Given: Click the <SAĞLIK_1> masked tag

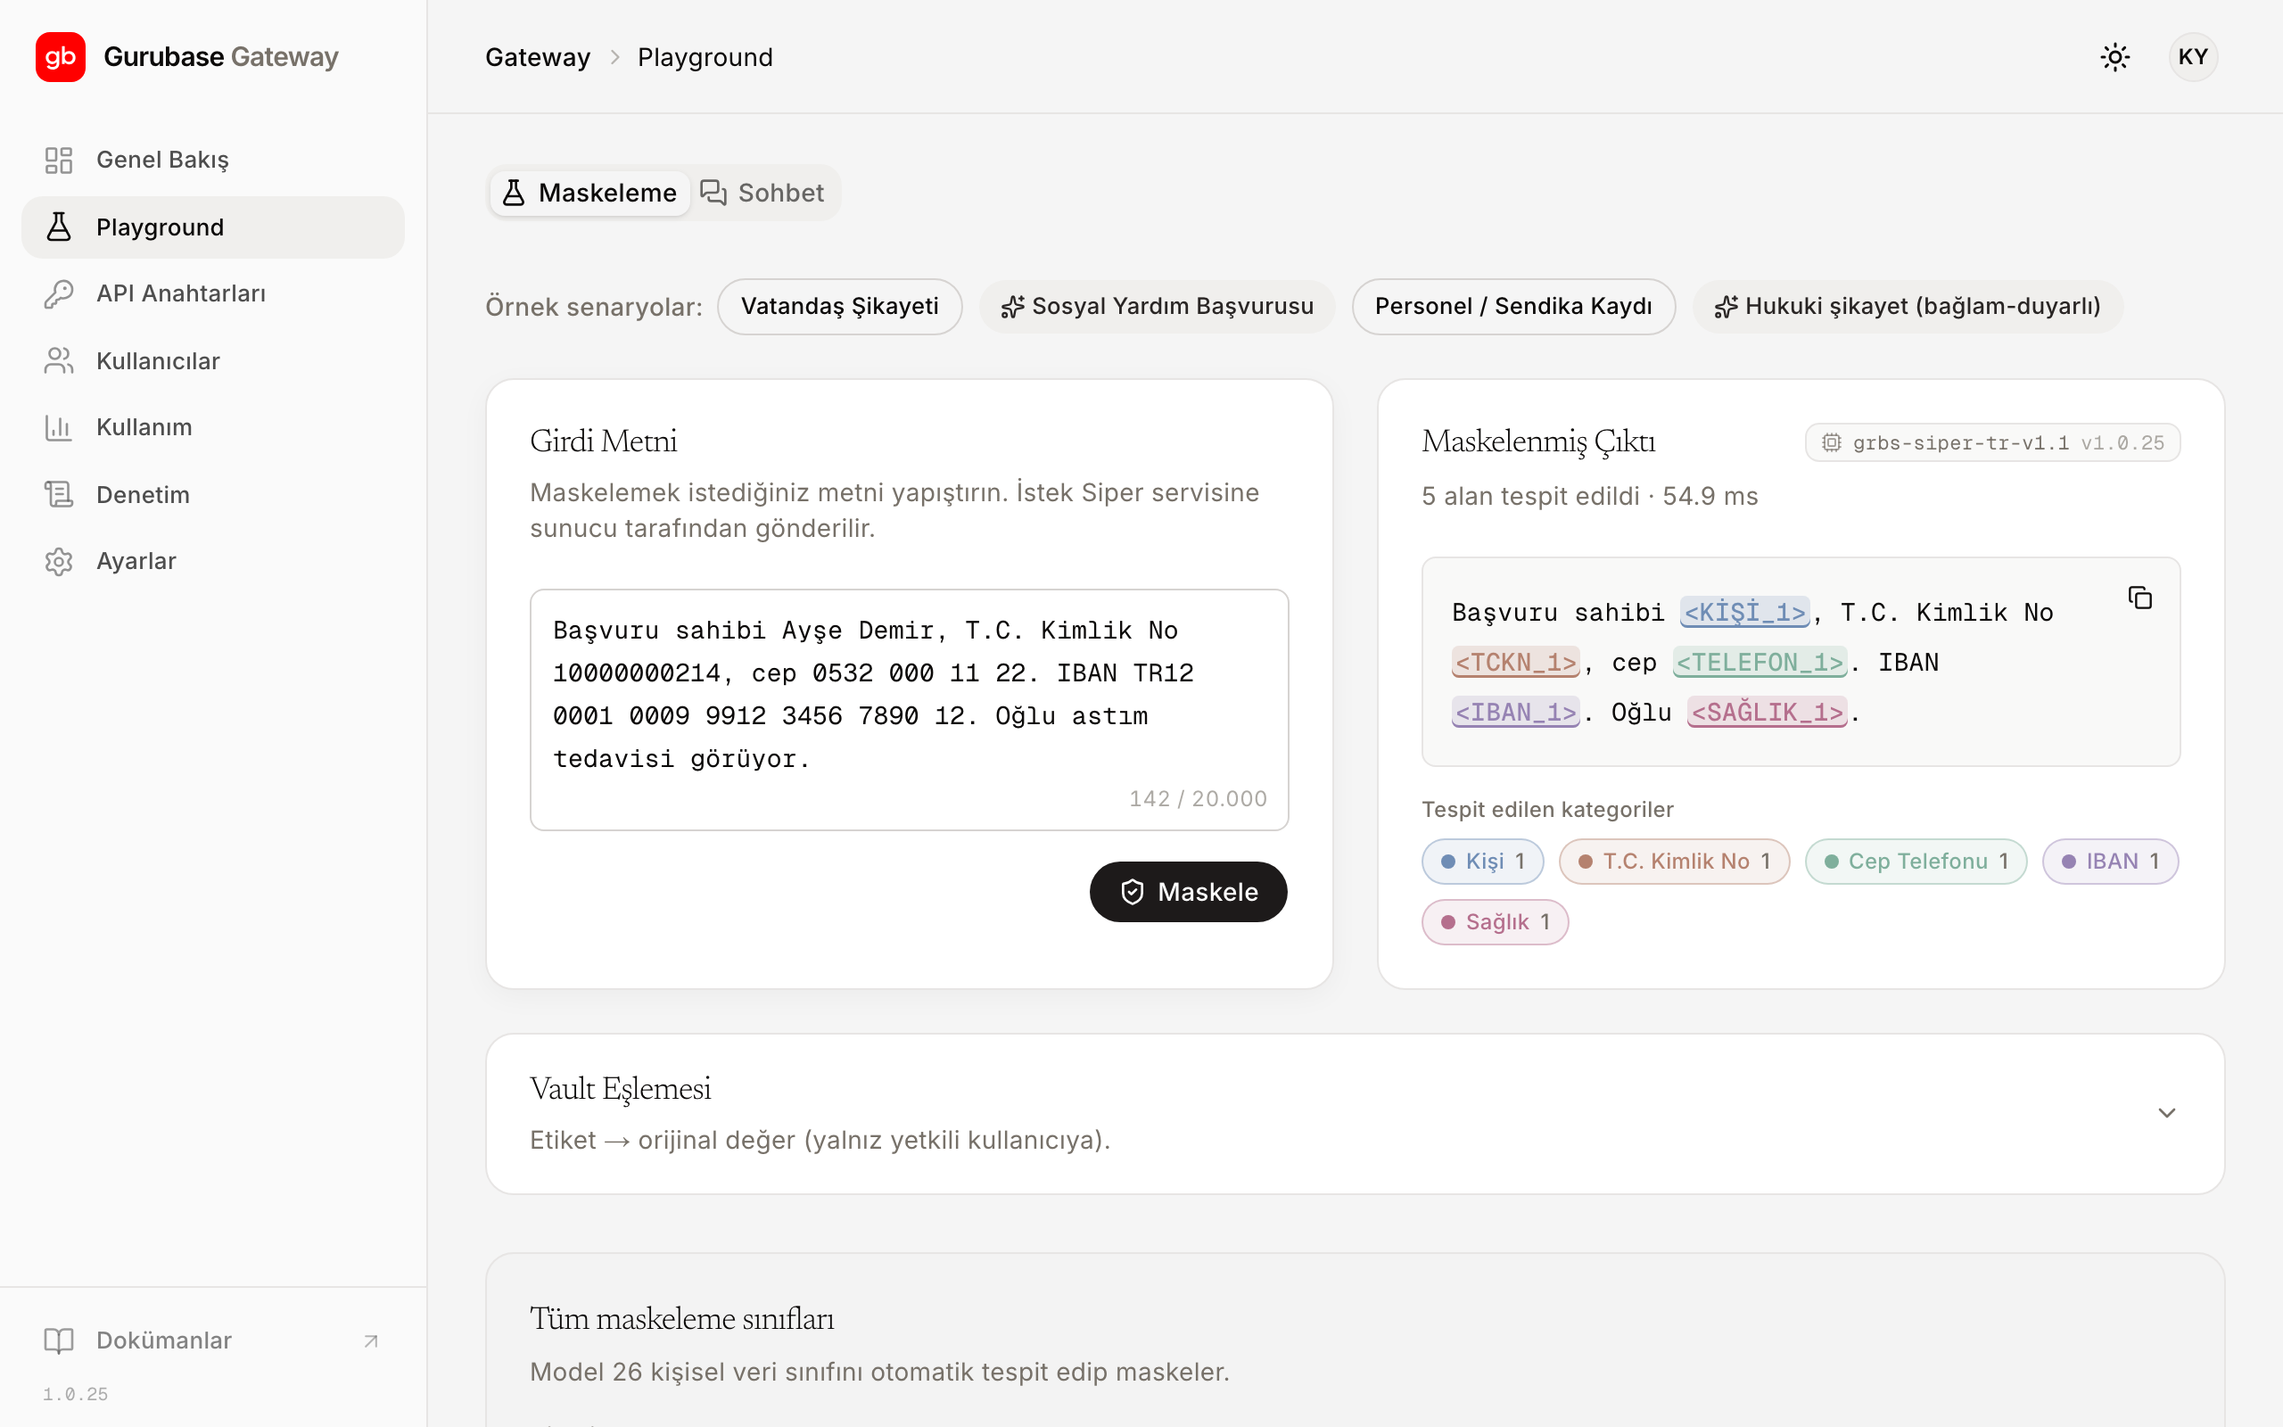Looking at the screenshot, I should click(x=1767, y=713).
